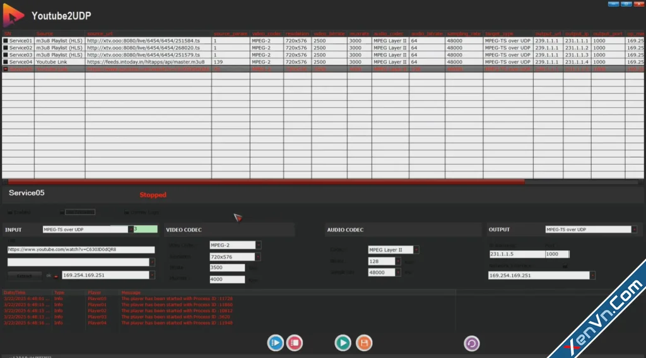
Task: Click the feeds.intoday.in master.m3u8 URL cell
Action: pyautogui.click(x=148, y=62)
